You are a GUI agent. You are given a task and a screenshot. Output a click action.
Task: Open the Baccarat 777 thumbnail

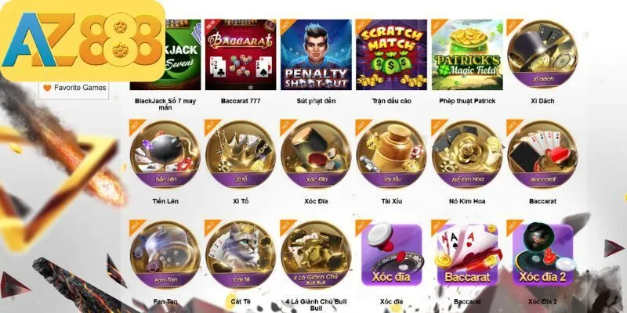point(241,55)
